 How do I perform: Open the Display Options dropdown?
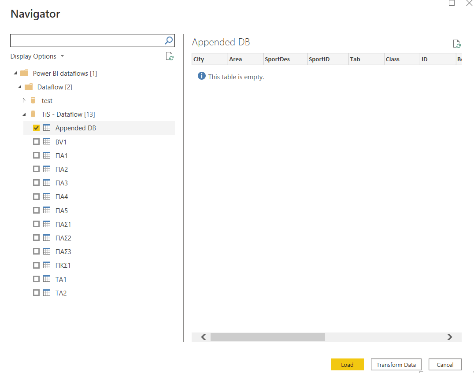tap(37, 56)
